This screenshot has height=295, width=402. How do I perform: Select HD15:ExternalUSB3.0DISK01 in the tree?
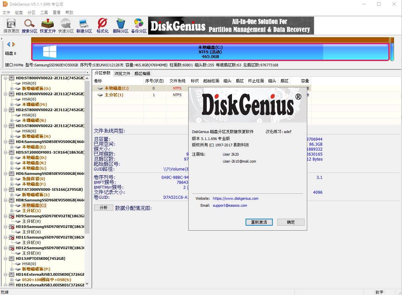(x=50, y=285)
